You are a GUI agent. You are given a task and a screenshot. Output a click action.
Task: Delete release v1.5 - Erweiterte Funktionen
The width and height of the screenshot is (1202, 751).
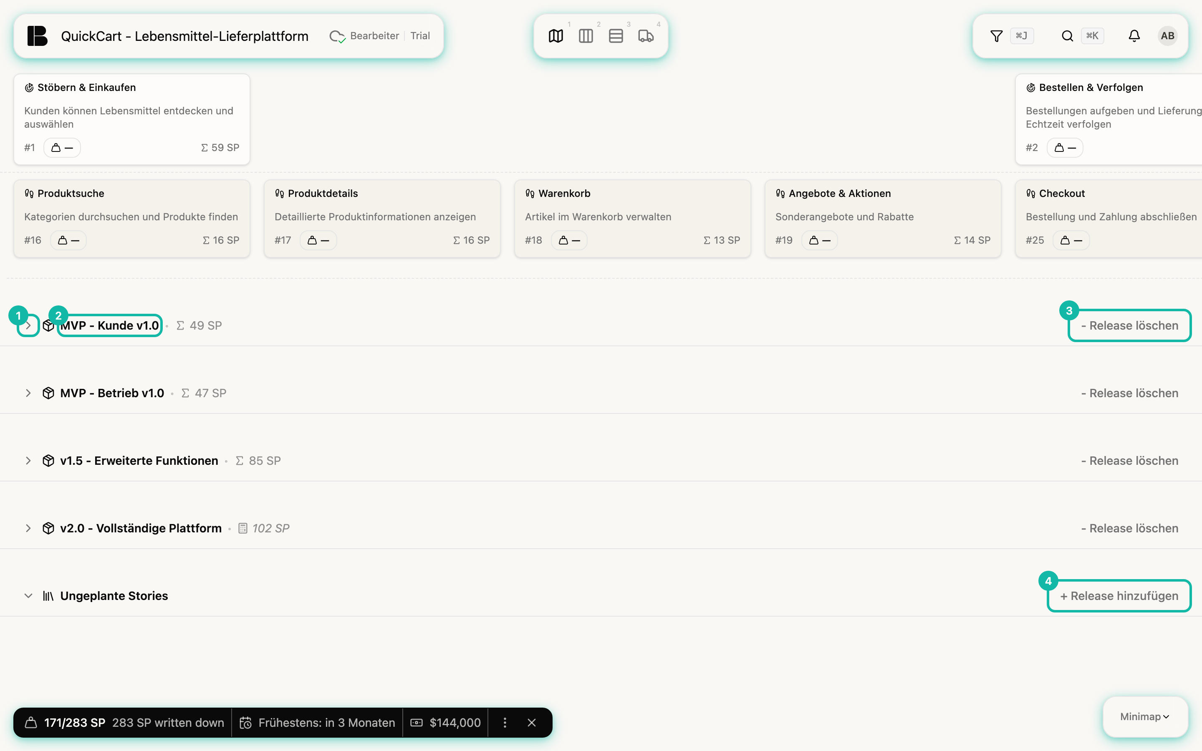[x=1129, y=461]
